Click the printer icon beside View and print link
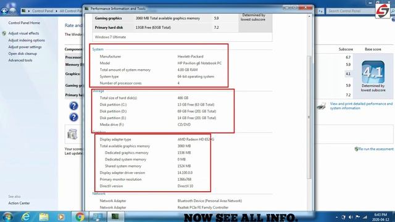Viewport: 395px width, 222px height. [322, 106]
